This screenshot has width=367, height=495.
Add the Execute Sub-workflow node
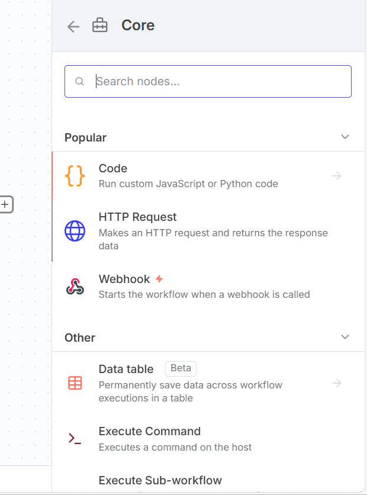point(160,481)
